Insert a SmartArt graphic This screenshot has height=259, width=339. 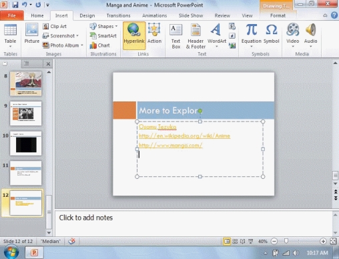[103, 35]
